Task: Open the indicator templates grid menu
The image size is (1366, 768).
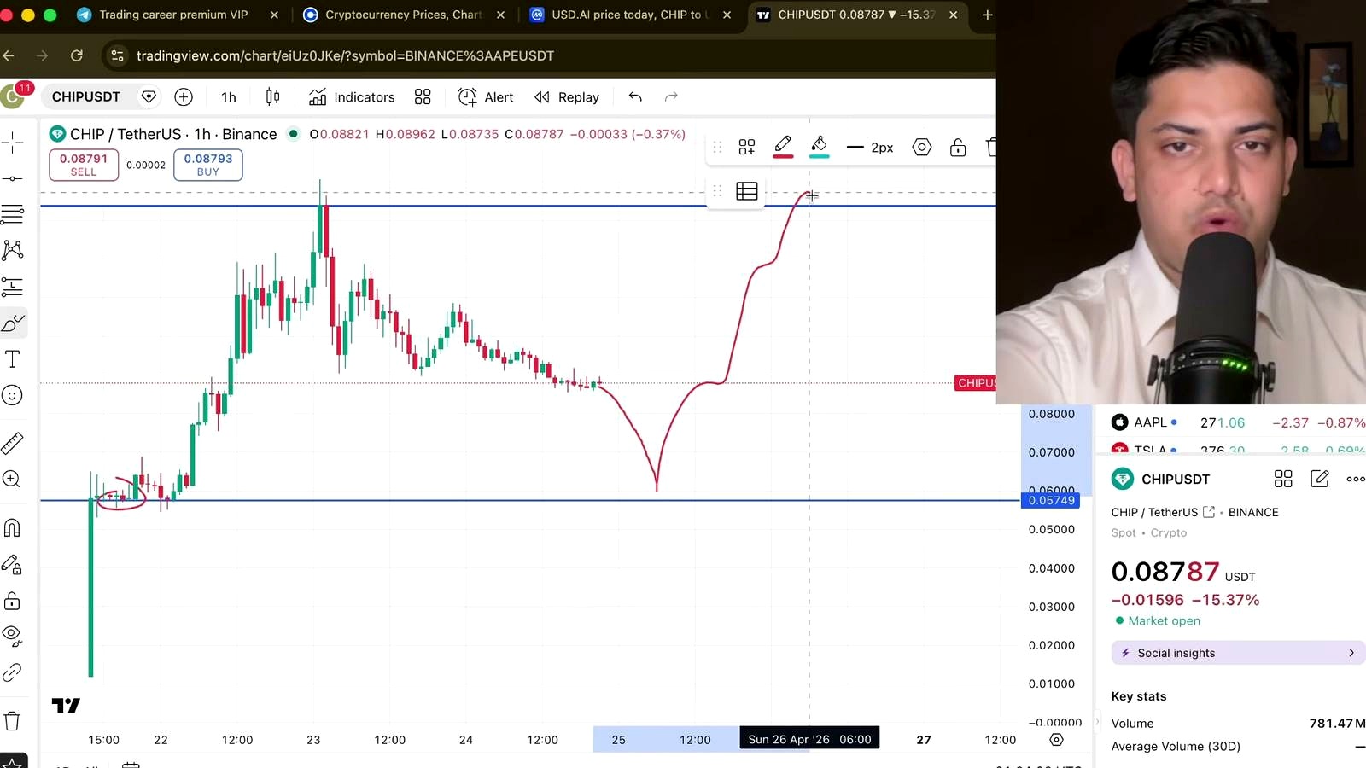Action: pyautogui.click(x=423, y=97)
